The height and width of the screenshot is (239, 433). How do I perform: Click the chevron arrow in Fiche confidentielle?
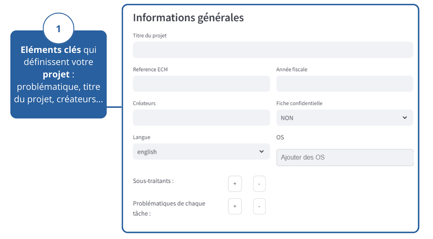coord(405,118)
